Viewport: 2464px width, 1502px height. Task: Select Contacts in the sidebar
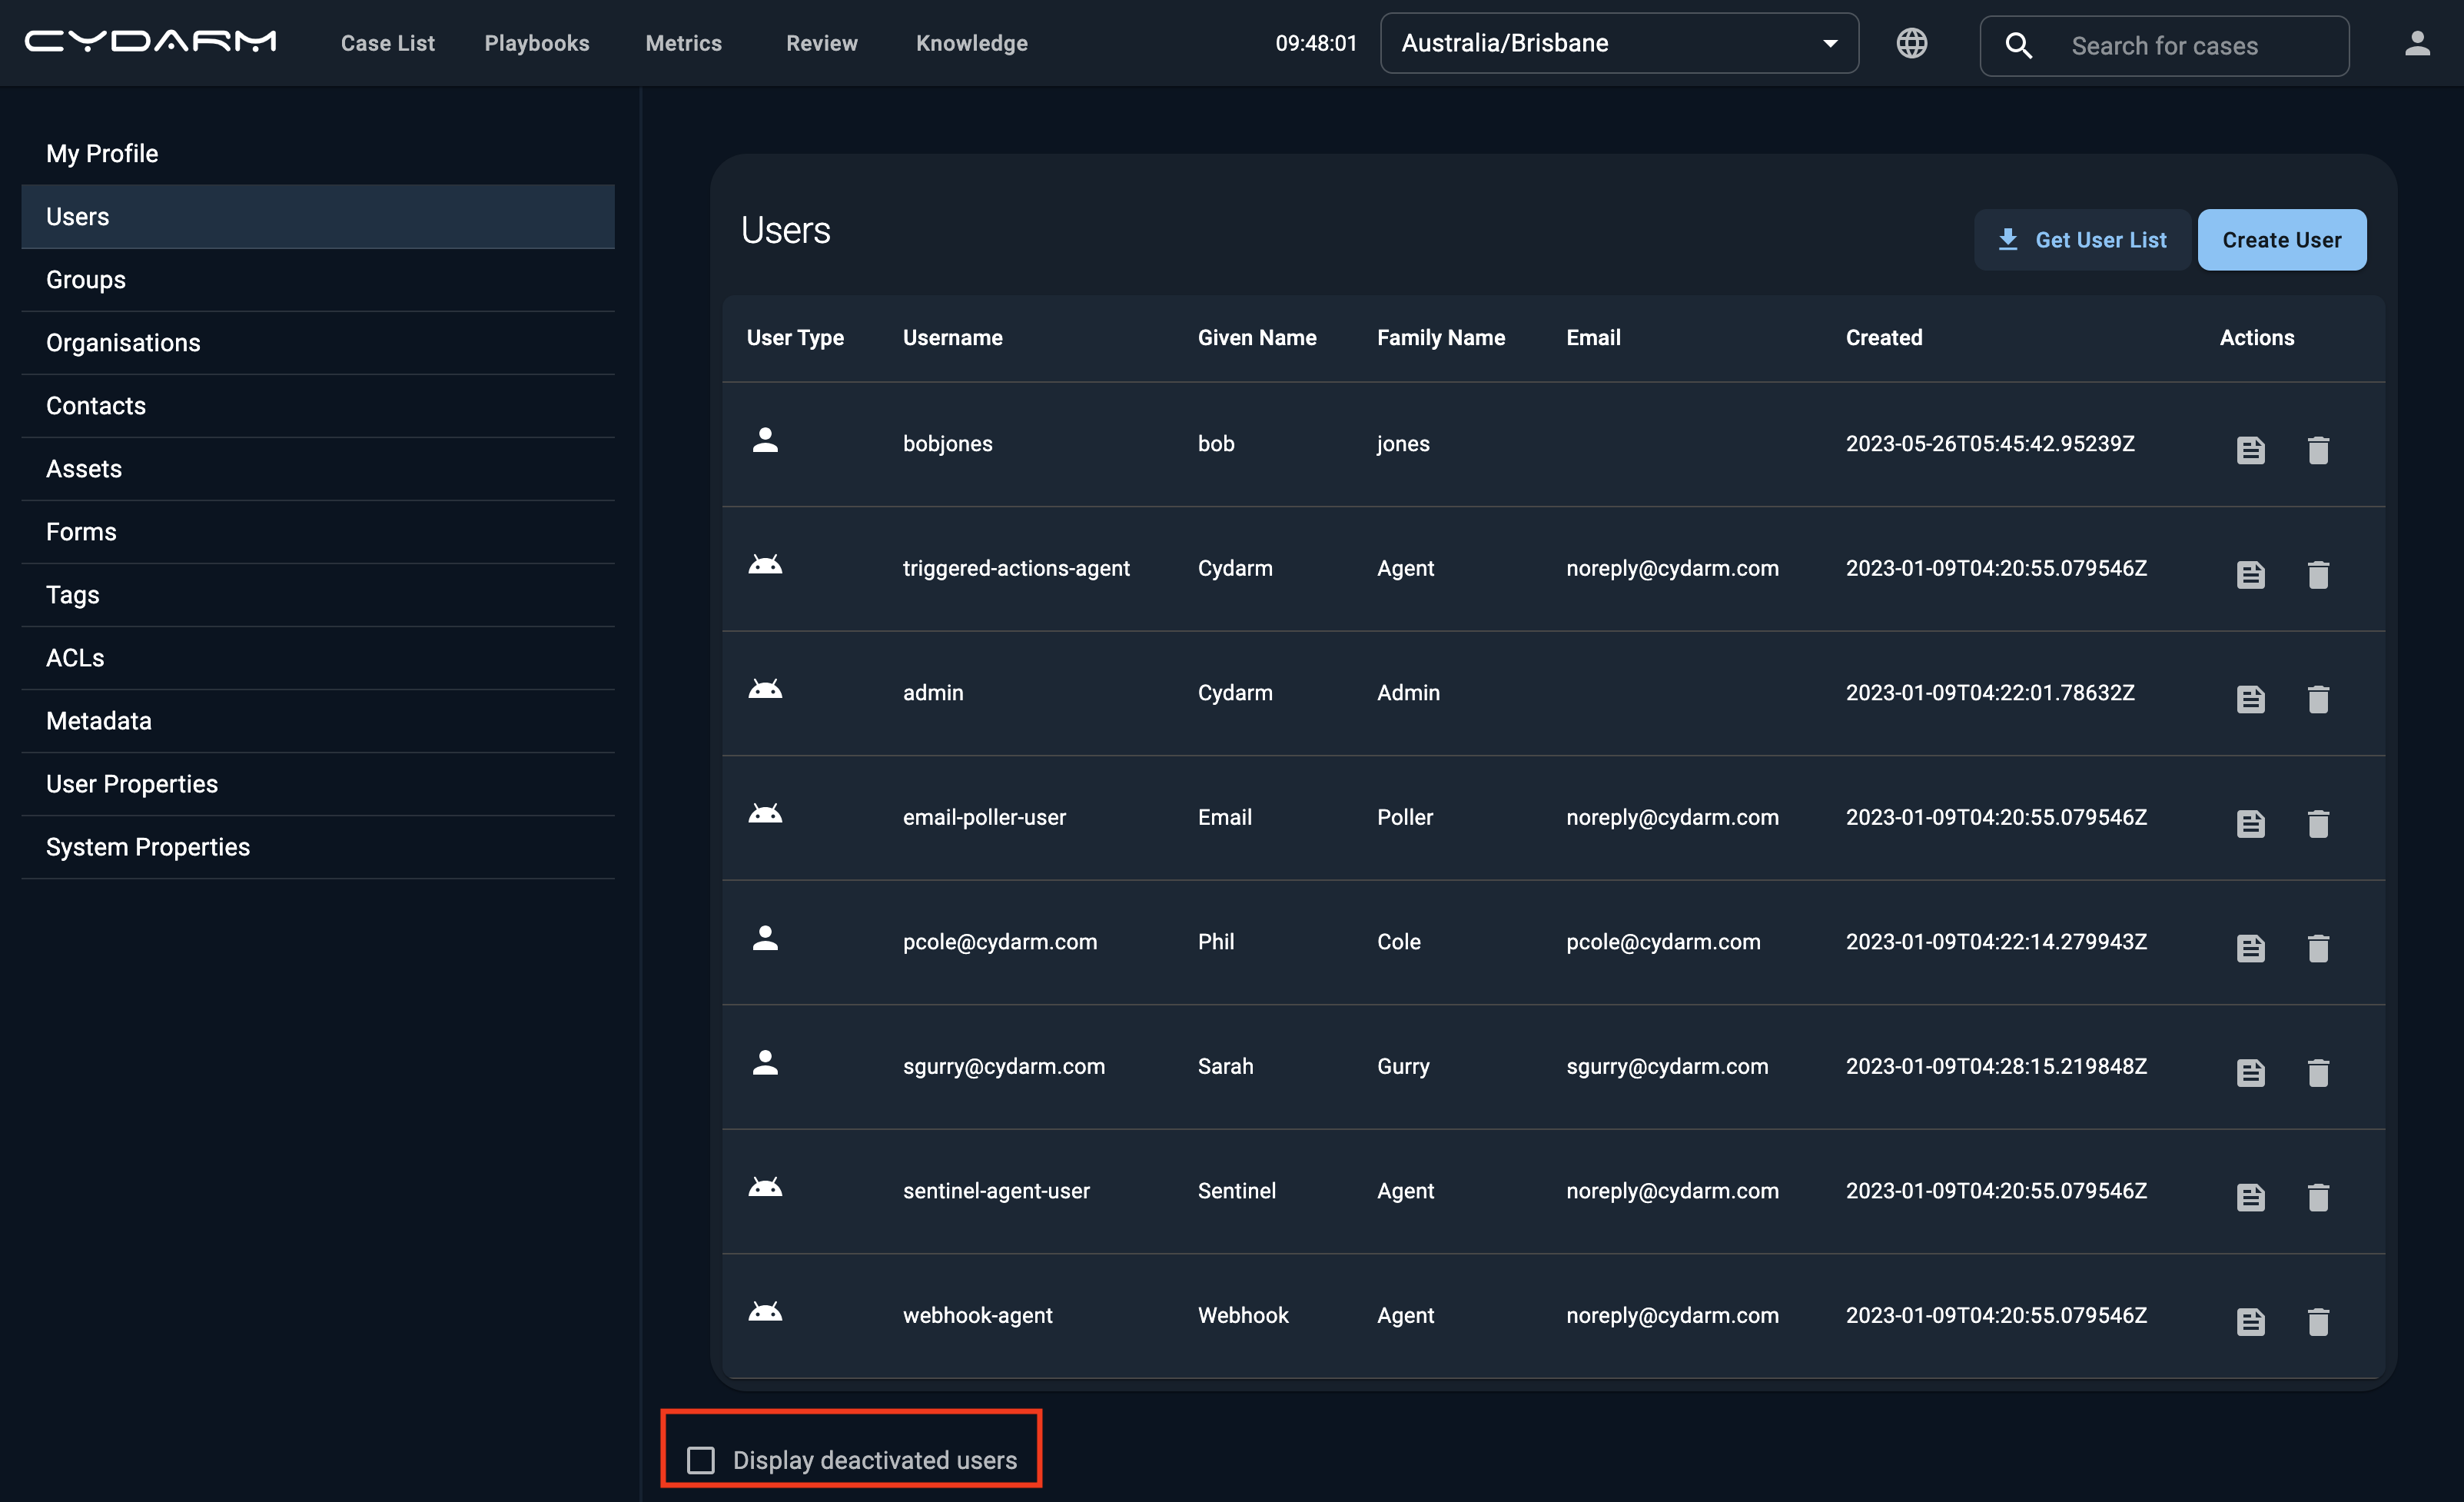tap(318, 406)
